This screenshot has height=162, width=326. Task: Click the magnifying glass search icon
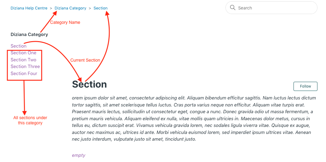pyautogui.click(x=233, y=8)
